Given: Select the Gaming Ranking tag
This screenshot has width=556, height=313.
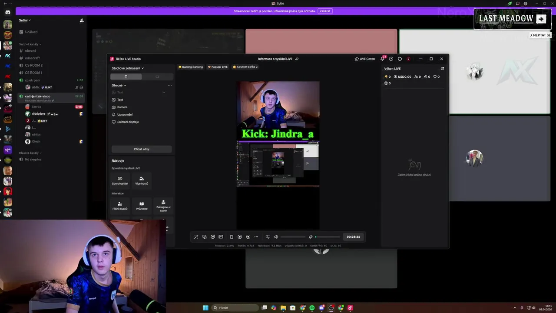Looking at the screenshot, I should tap(191, 67).
